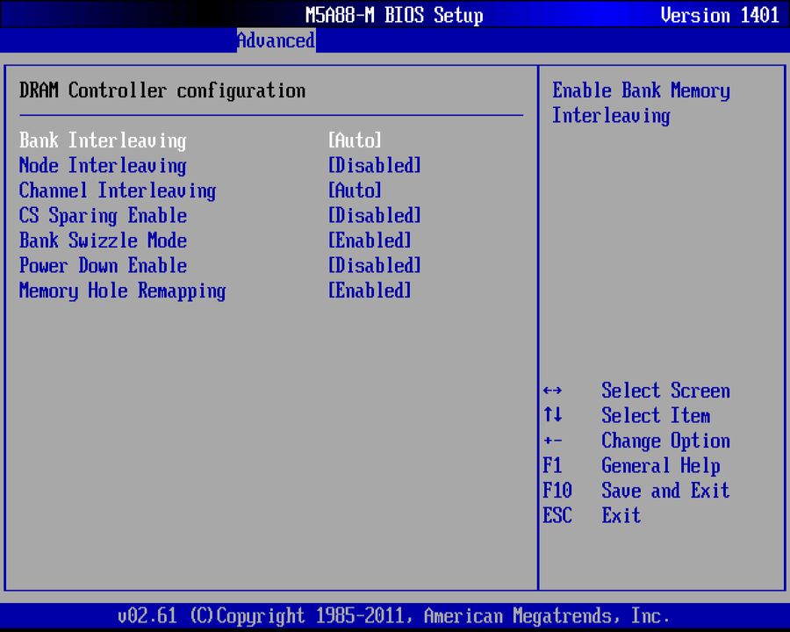Select the Channel Interleaving setting
The width and height of the screenshot is (790, 632).
point(118,191)
